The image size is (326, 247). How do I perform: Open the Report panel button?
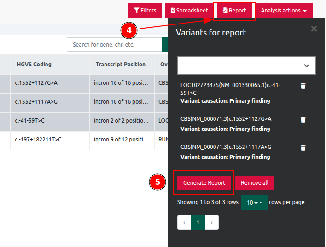[x=234, y=10]
